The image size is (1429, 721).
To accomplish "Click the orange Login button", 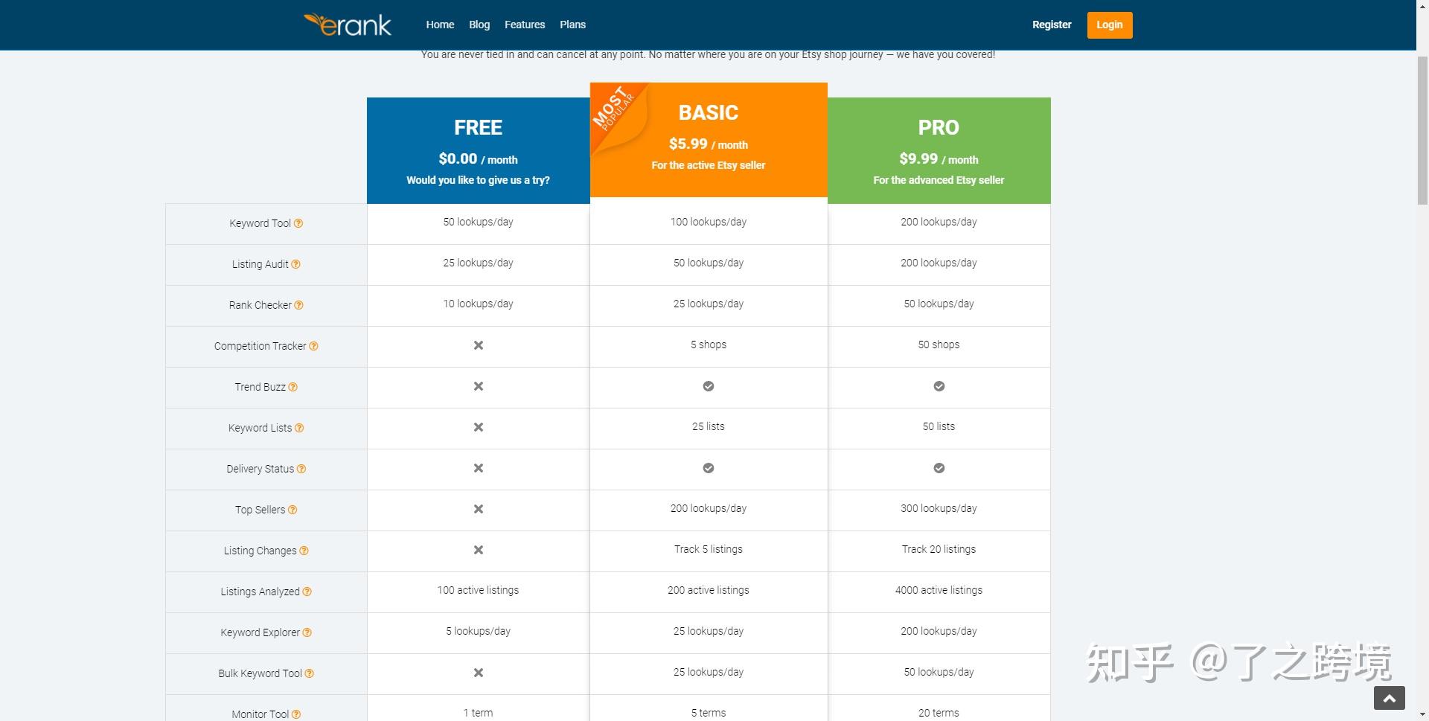I will (1110, 25).
